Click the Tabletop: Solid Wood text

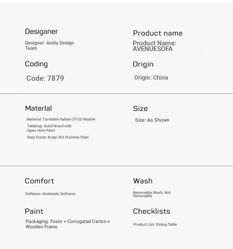49,128
